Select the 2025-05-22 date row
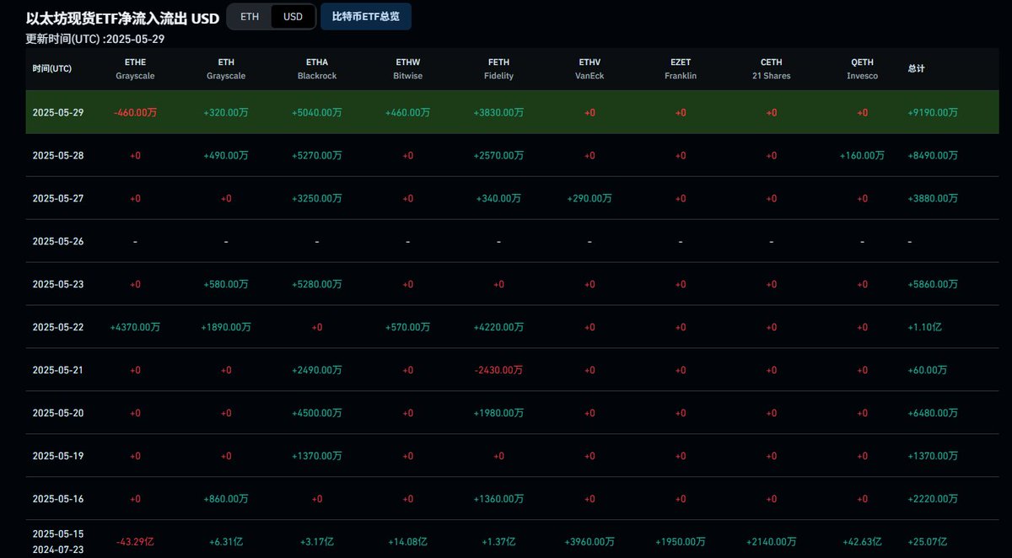 (x=512, y=327)
